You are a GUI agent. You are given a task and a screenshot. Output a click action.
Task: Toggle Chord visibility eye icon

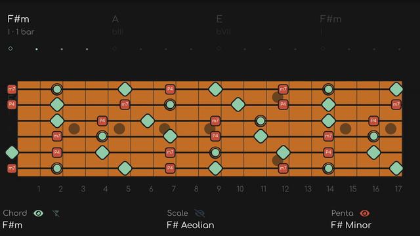tap(38, 213)
